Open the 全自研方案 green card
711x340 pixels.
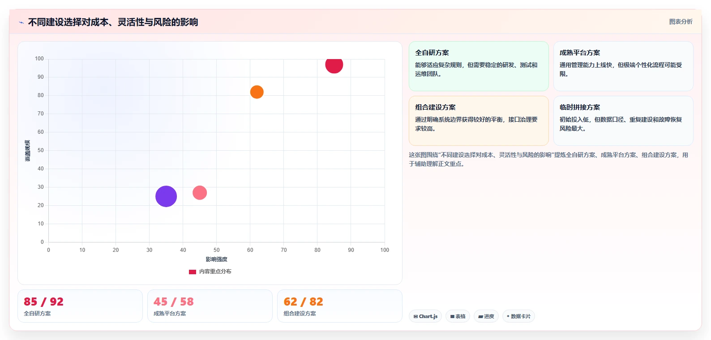coord(479,66)
